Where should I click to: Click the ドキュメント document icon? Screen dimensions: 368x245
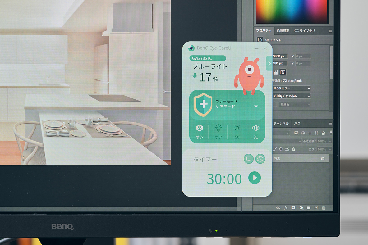pyautogui.click(x=260, y=39)
